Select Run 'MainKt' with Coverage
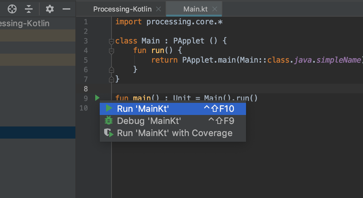The image size is (363, 198). pyautogui.click(x=175, y=133)
